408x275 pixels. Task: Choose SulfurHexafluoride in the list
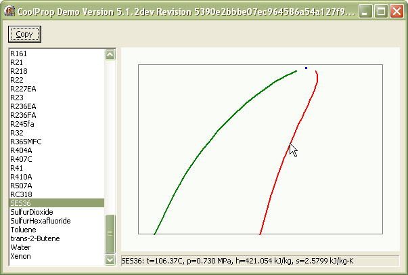(x=40, y=221)
